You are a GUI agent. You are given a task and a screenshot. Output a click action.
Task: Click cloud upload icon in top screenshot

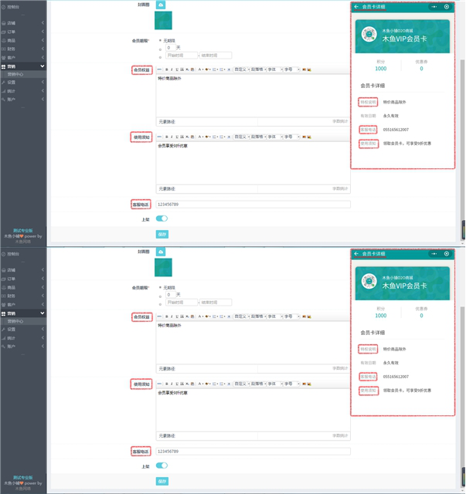click(161, 5)
